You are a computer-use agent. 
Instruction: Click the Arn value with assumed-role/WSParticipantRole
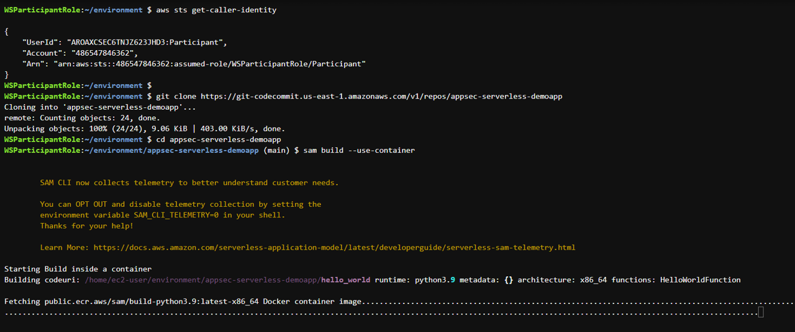tap(210, 64)
